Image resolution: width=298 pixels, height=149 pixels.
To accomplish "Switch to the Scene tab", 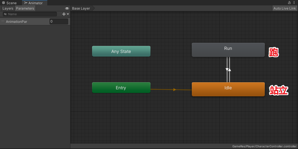I will coord(10,3).
